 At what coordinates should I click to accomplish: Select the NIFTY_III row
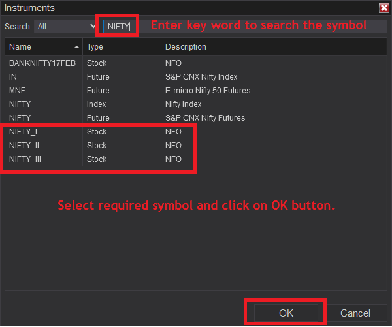click(x=196, y=159)
